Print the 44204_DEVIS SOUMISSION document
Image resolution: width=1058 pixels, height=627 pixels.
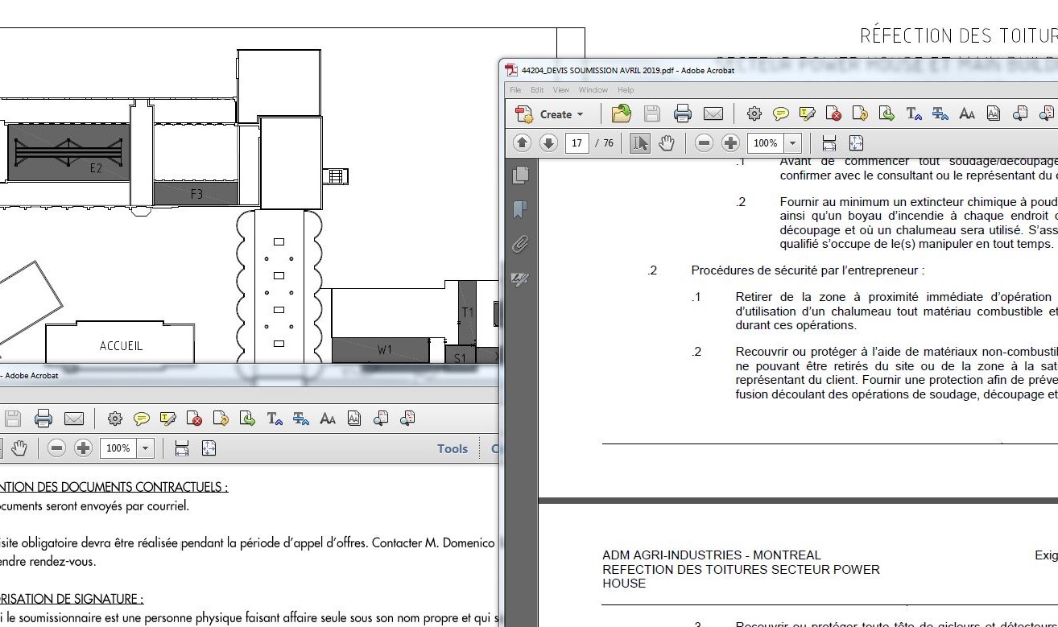(x=683, y=113)
